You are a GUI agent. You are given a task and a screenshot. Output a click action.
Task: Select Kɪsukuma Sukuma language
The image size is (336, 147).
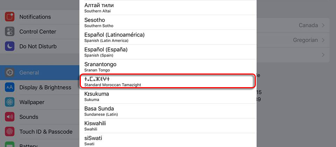(168, 96)
